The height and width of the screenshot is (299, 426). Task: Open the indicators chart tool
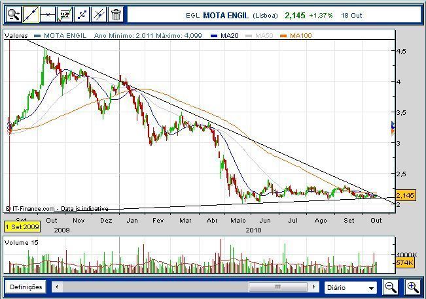coord(65,14)
